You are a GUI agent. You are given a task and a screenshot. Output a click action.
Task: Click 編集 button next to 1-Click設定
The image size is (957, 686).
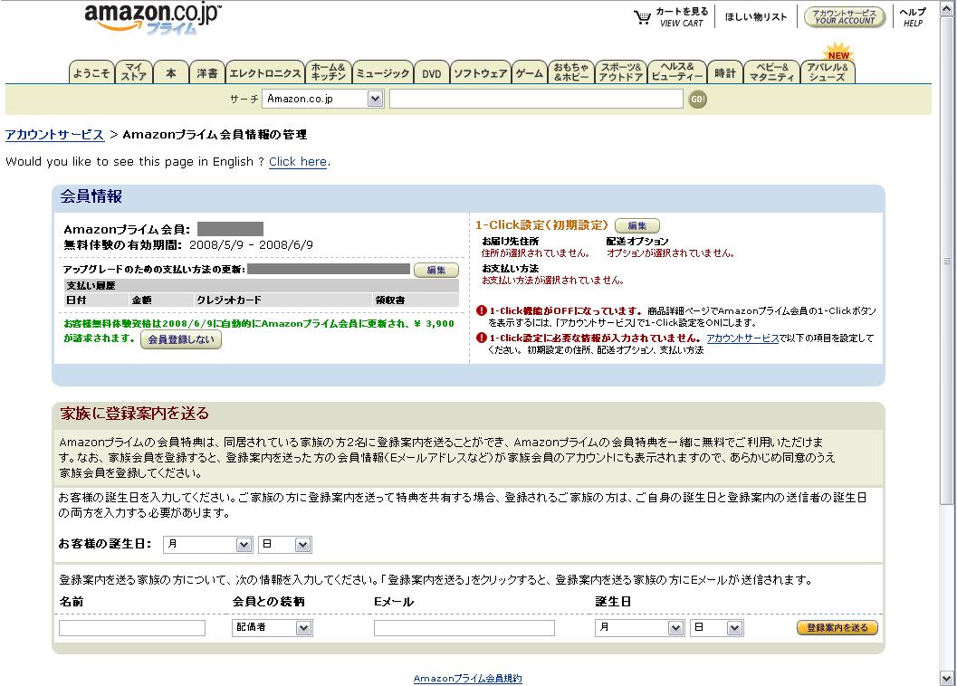[637, 225]
